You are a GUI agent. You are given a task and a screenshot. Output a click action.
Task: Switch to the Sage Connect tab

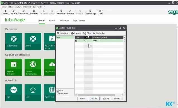point(79,20)
